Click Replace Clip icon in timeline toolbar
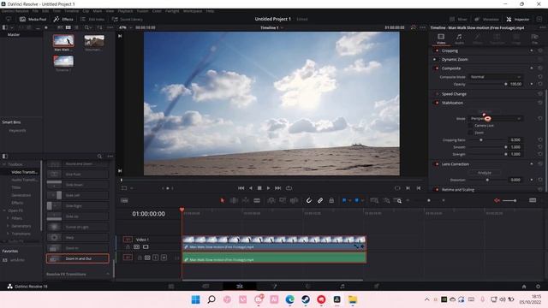This screenshot has width=548, height=308. pos(294,200)
